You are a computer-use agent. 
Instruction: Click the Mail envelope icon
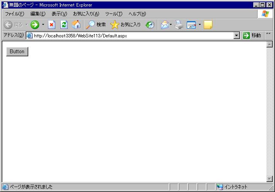[165, 25]
